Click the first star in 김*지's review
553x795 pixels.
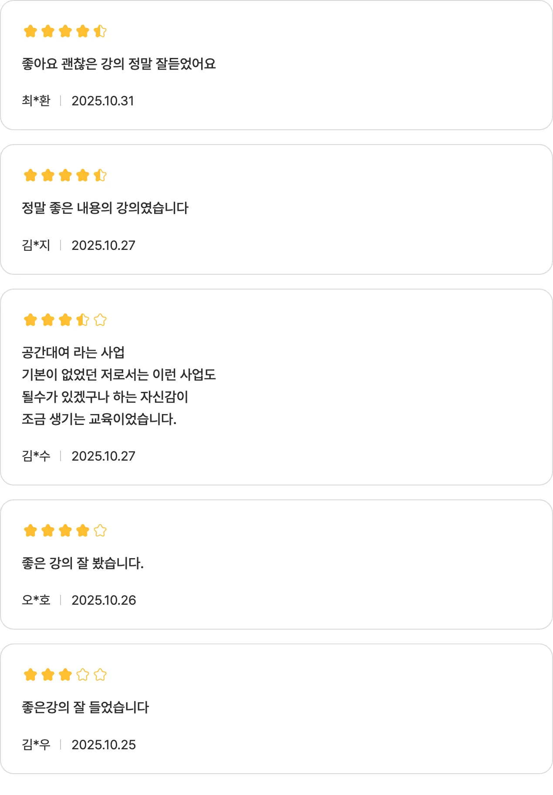(x=30, y=175)
